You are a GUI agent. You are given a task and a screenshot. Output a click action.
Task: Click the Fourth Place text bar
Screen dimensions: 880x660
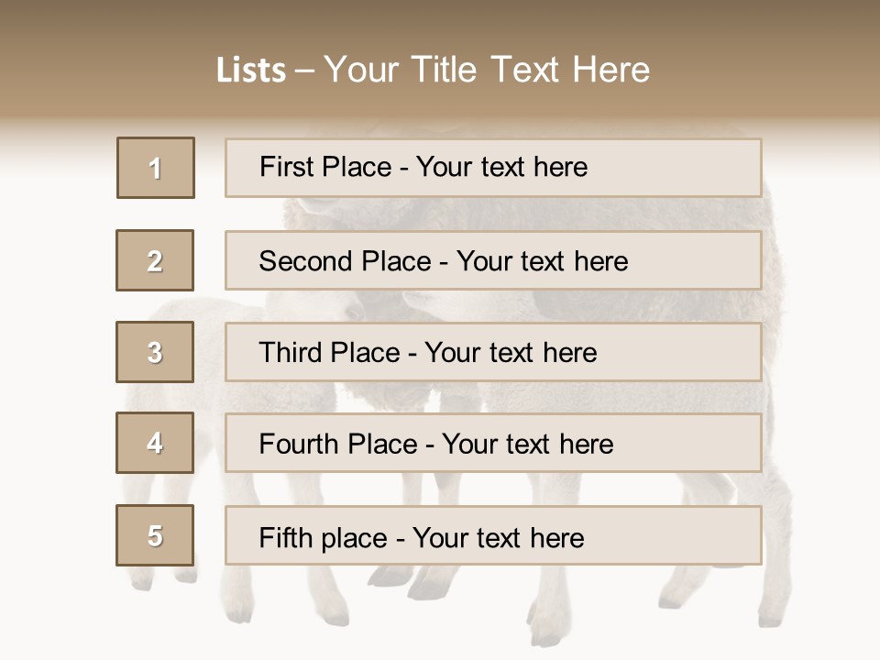coord(493,444)
